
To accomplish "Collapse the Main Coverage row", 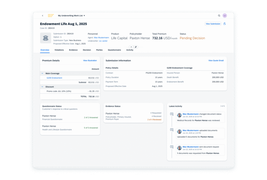I will click(x=42, y=73).
